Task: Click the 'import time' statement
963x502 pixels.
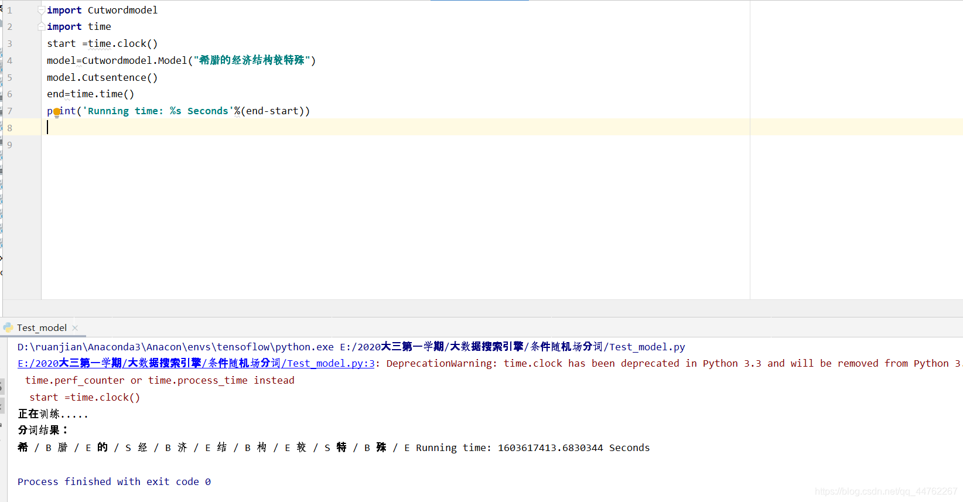Action: pyautogui.click(x=79, y=26)
